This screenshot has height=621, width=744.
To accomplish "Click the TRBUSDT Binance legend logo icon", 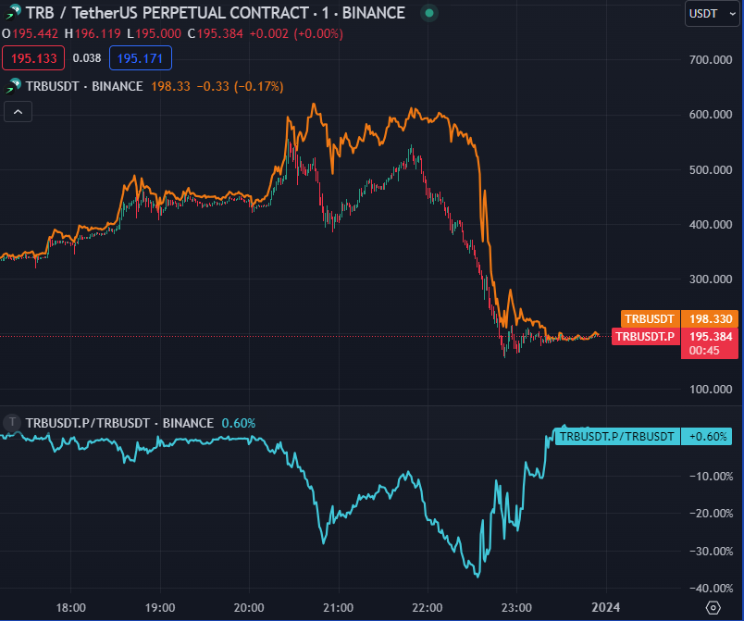I will click(x=12, y=86).
